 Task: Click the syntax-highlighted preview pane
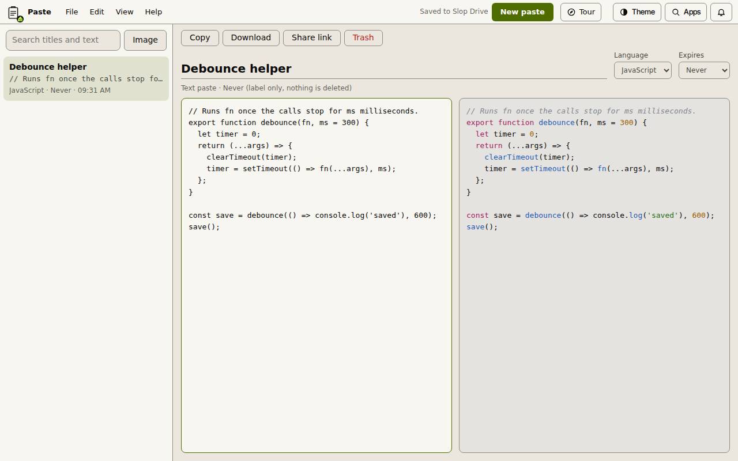tap(594, 275)
